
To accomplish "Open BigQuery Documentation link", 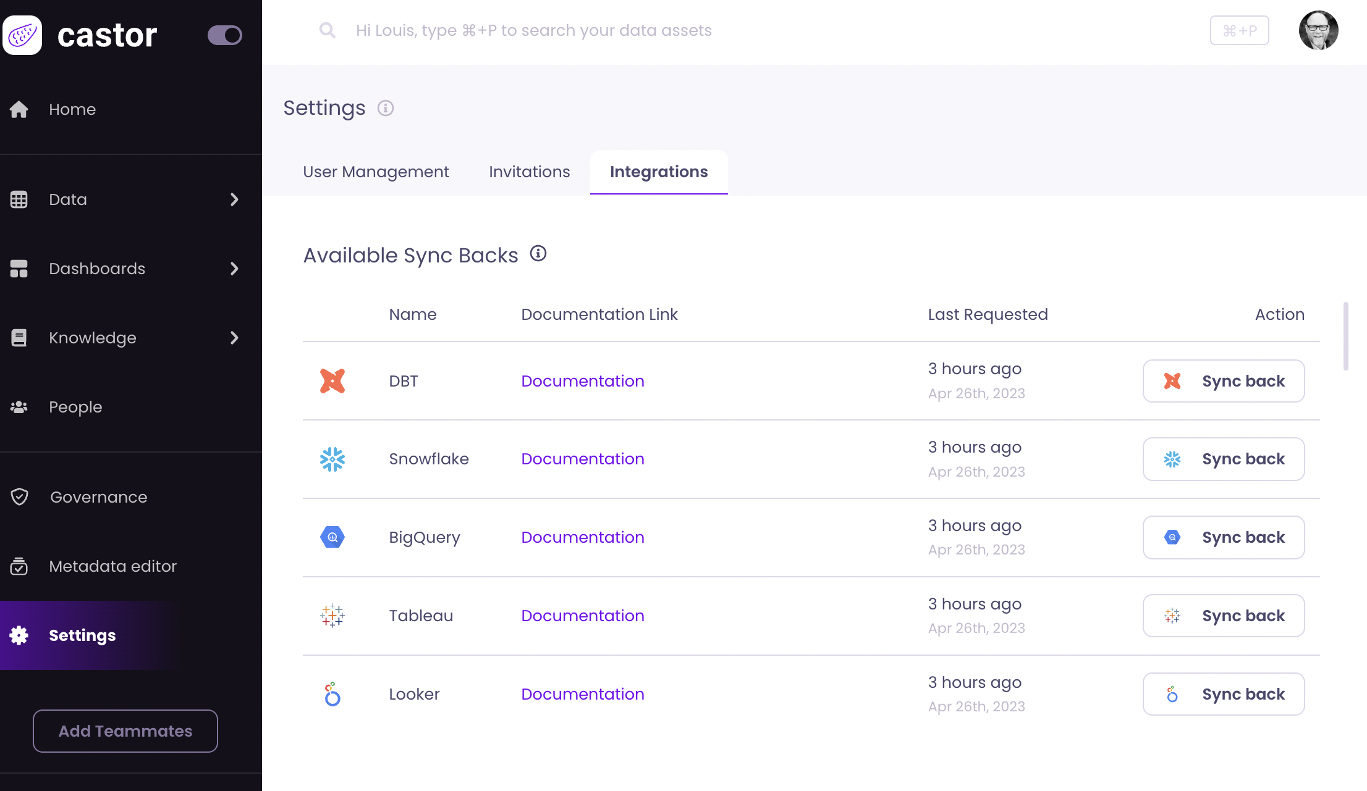I will (x=583, y=537).
